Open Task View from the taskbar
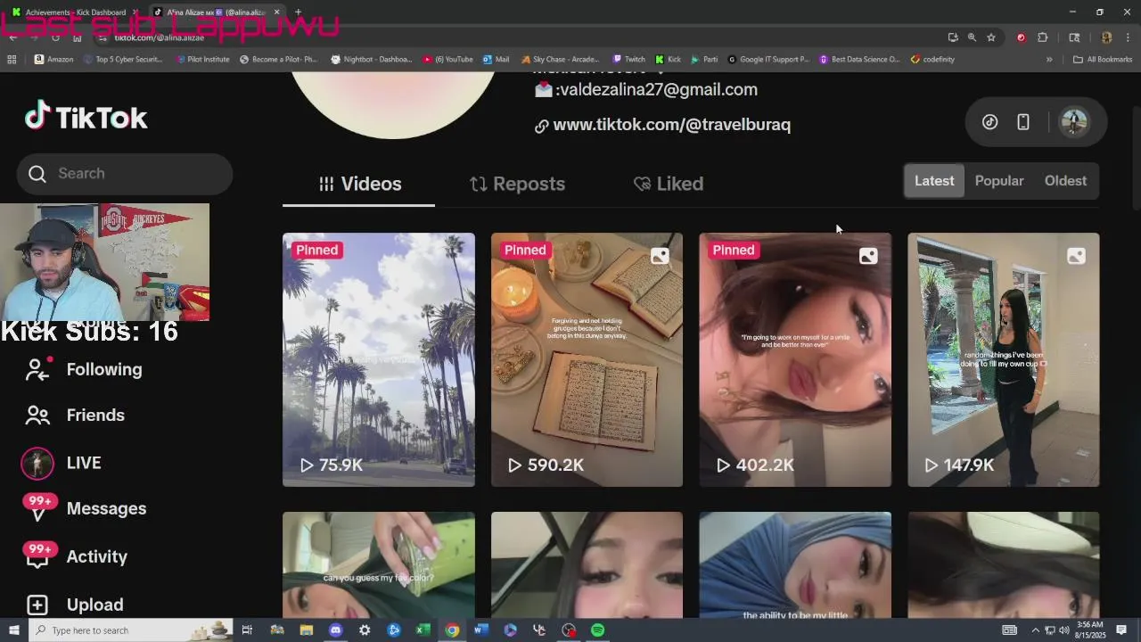The image size is (1141, 642). pyautogui.click(x=247, y=630)
